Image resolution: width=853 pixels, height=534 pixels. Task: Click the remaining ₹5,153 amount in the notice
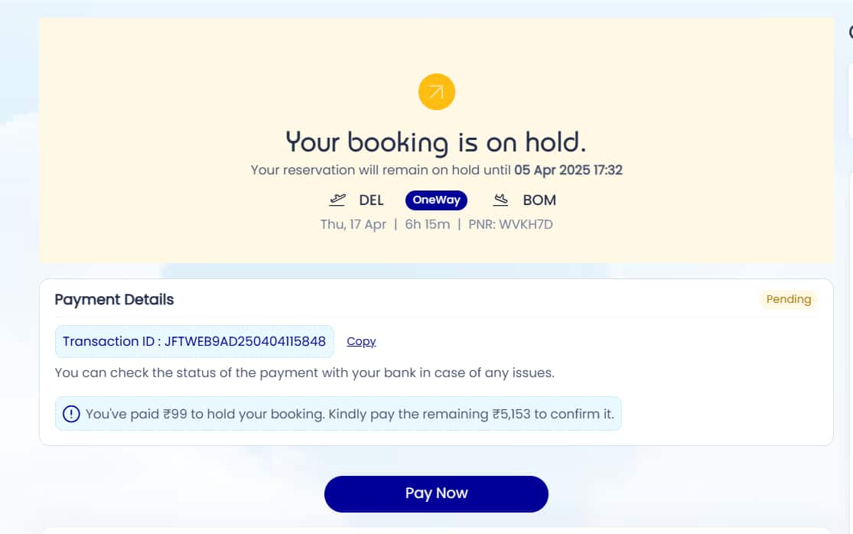(509, 414)
